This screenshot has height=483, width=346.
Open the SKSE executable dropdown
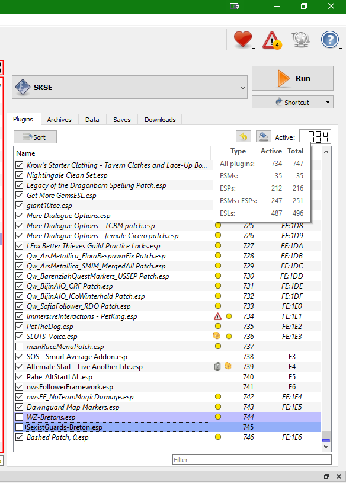coord(242,88)
